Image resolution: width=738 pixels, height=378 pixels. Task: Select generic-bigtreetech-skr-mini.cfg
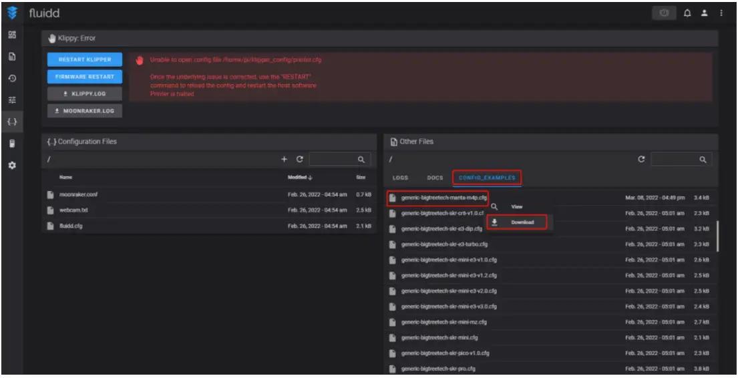tap(551, 337)
